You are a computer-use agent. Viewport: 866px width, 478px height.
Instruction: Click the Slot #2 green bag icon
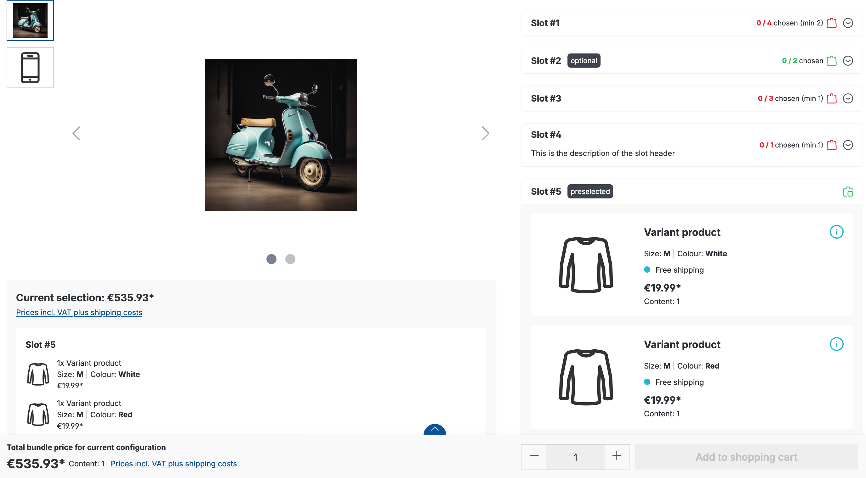(x=831, y=61)
